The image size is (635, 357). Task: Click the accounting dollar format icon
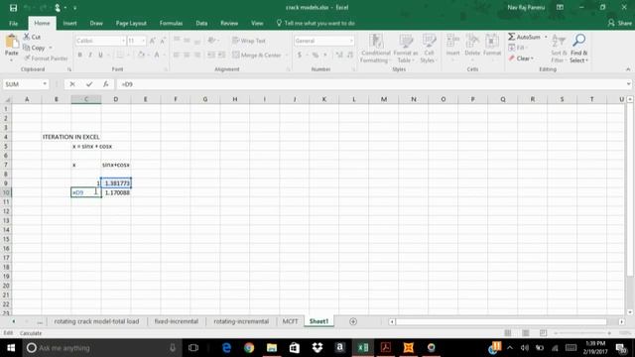click(x=300, y=55)
